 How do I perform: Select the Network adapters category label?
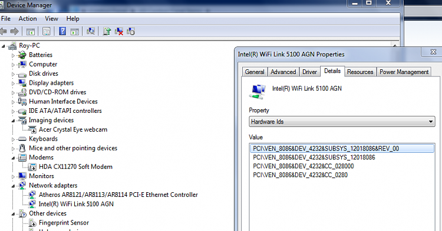pyautogui.click(x=53, y=186)
